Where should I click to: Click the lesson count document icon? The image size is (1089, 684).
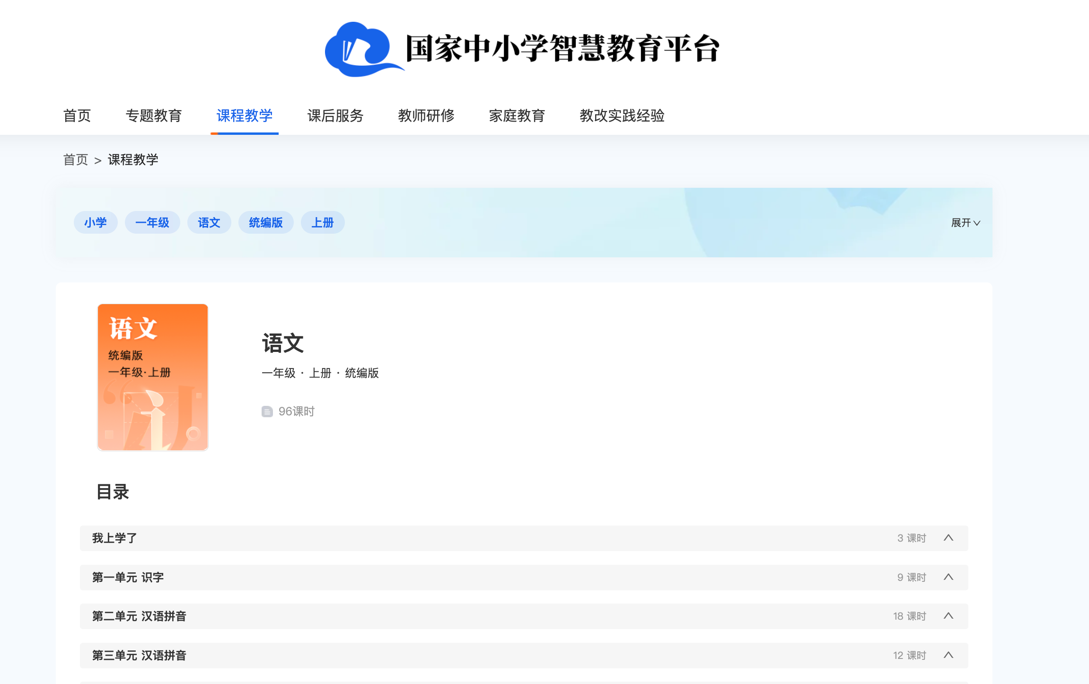coord(267,412)
